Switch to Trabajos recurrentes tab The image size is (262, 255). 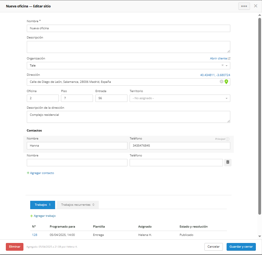[78, 205]
